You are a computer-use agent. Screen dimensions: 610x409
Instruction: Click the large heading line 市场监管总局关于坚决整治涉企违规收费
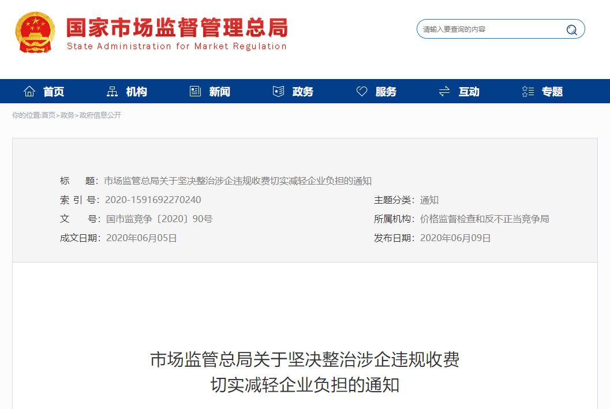click(x=305, y=359)
